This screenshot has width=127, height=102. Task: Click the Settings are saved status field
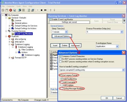pos(69,22)
